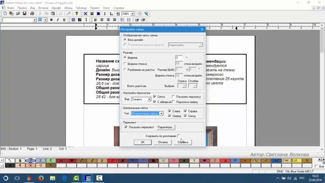Justify paragraph text alignment
This screenshot has height=183, width=325.
[x=115, y=20]
